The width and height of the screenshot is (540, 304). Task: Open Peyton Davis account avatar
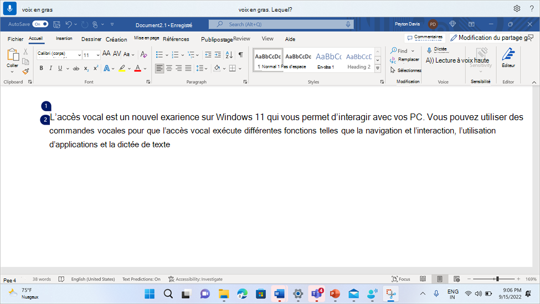[433, 24]
